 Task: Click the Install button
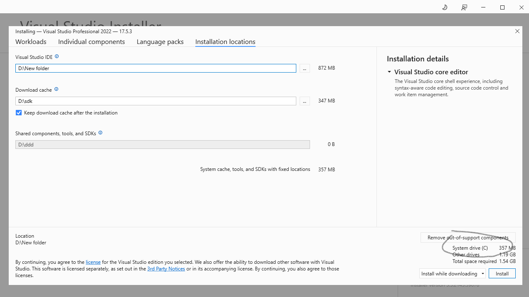502,274
